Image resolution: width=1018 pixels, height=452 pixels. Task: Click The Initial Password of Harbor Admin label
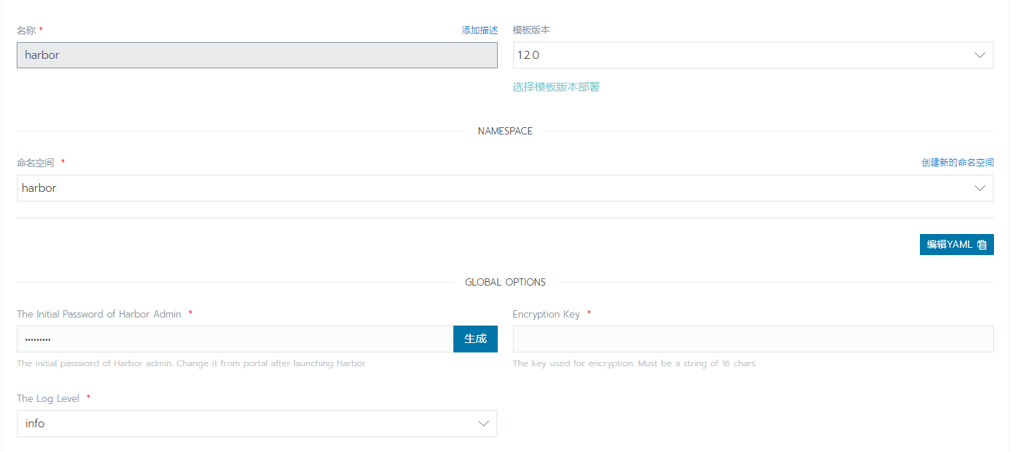click(x=99, y=315)
